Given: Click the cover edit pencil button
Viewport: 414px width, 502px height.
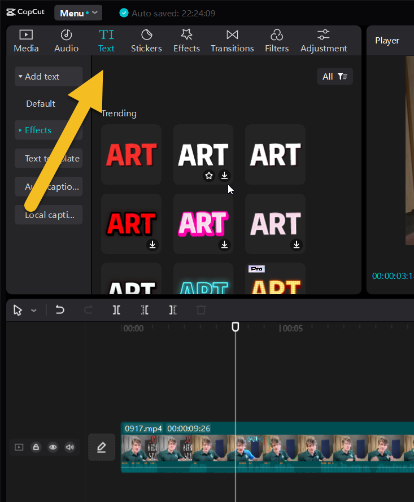Looking at the screenshot, I should [x=102, y=447].
